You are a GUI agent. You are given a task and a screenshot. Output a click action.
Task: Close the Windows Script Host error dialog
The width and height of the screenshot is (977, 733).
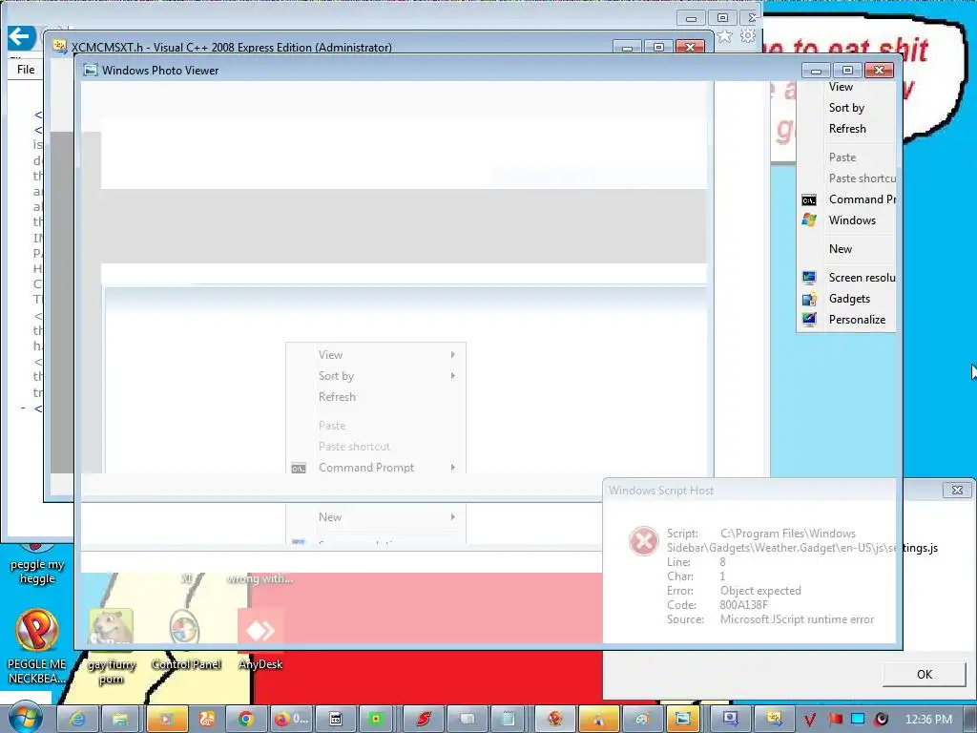pos(957,491)
